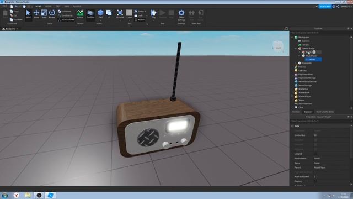The height and width of the screenshot is (199, 353).
Task: Toggle Collisions option
Action: [65, 11]
